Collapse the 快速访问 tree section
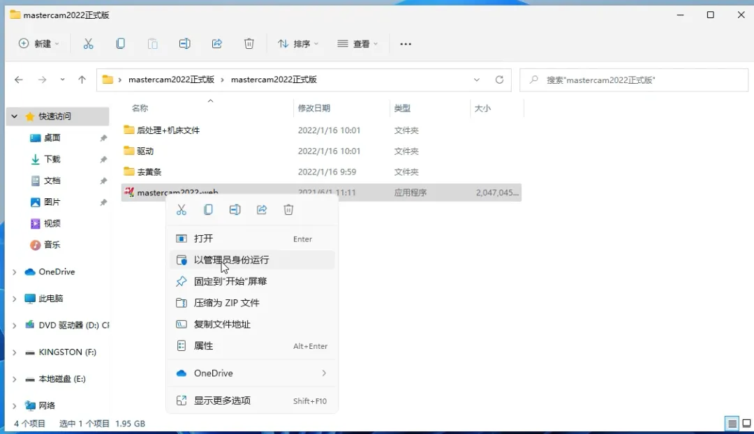Image resolution: width=754 pixels, height=434 pixels. point(15,117)
